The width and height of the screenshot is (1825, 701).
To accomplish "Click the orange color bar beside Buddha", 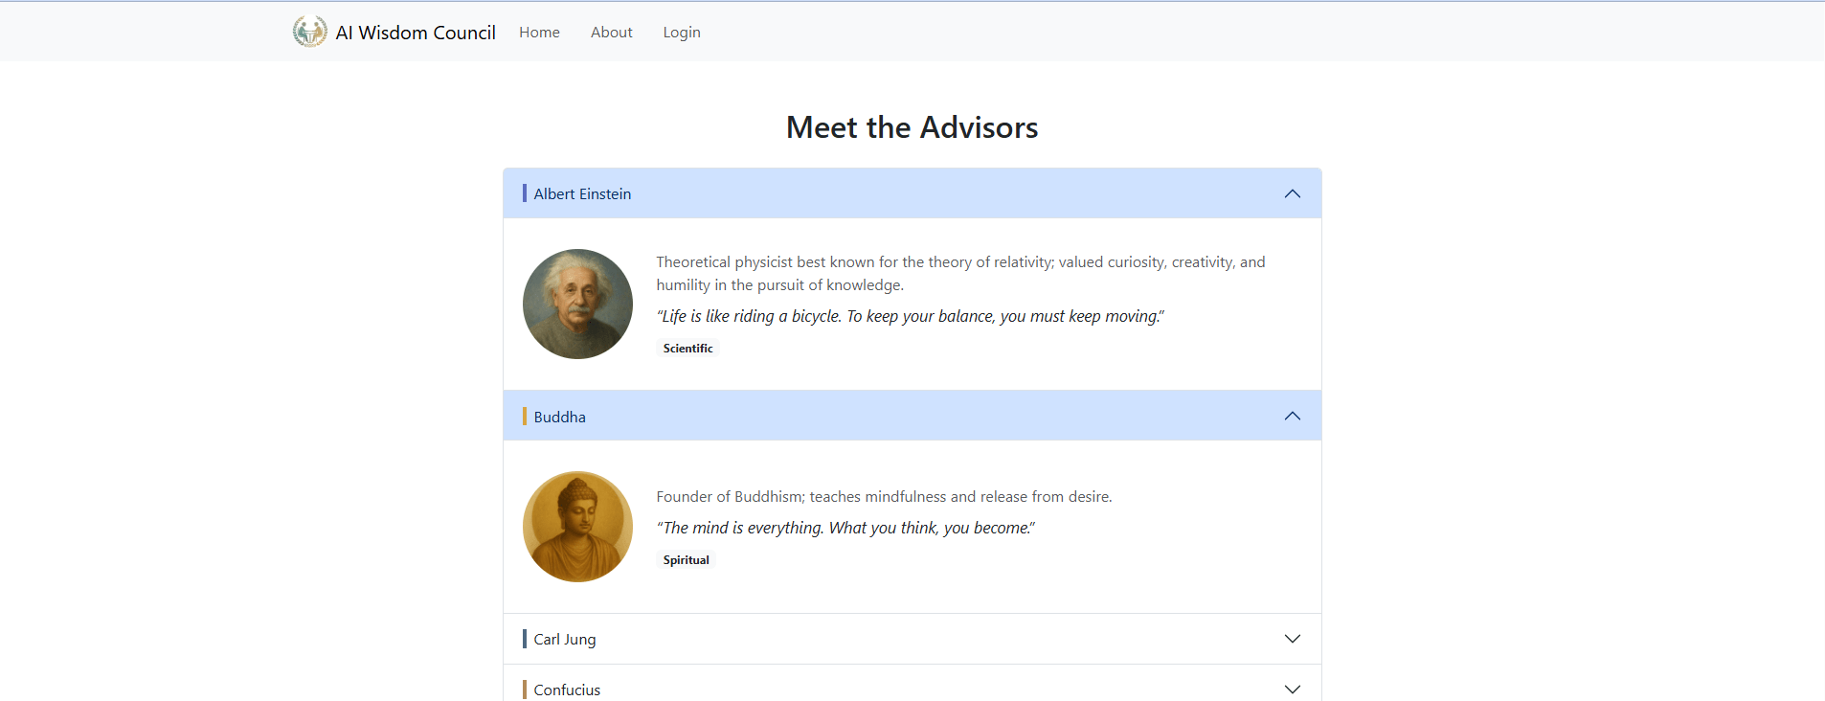I will pos(525,417).
